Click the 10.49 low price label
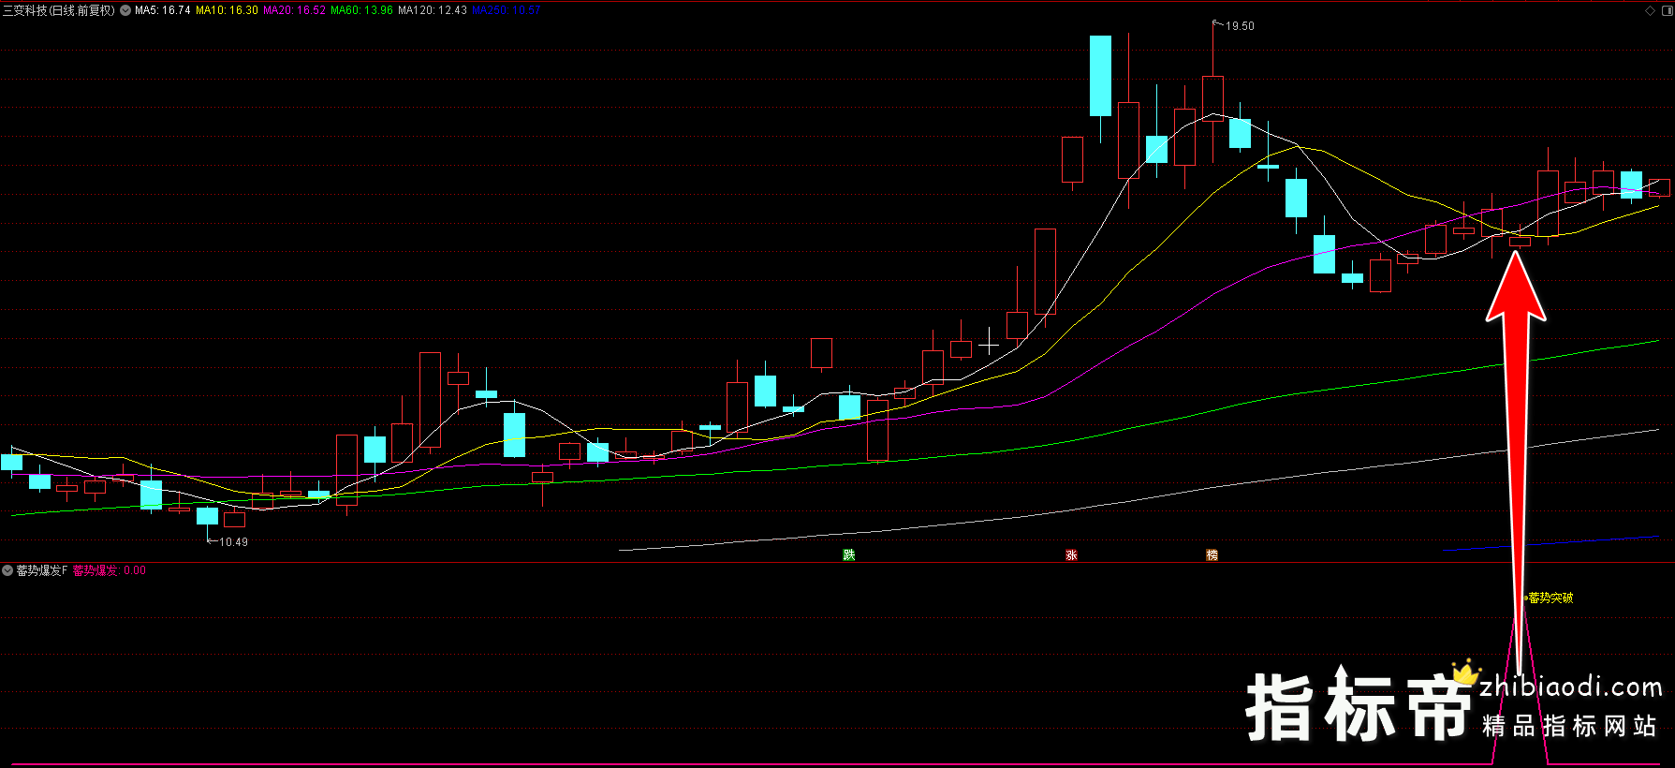This screenshot has height=768, width=1675. pos(233,542)
